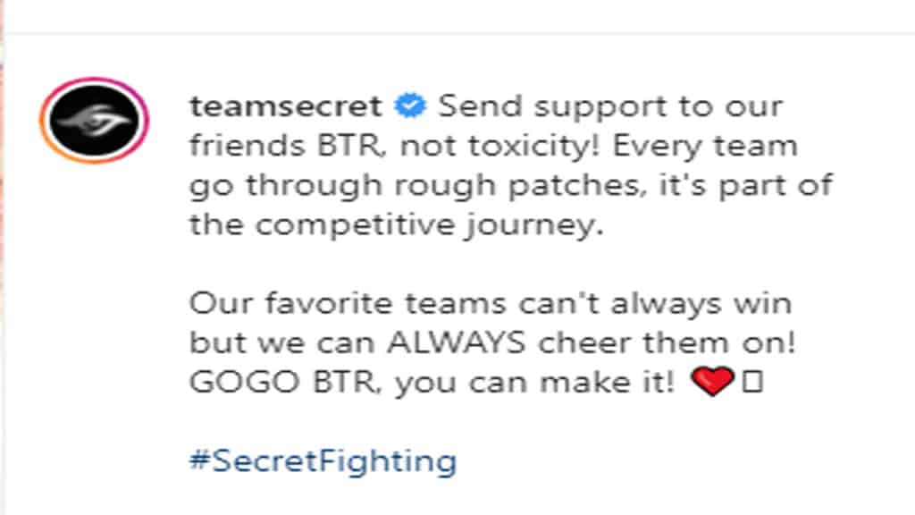This screenshot has height=515, width=915.
Task: Open the teamsecret profile picture
Action: pos(94,121)
